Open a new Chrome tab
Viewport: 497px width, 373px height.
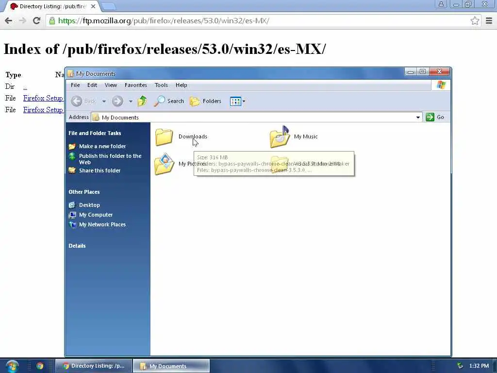click(x=109, y=6)
